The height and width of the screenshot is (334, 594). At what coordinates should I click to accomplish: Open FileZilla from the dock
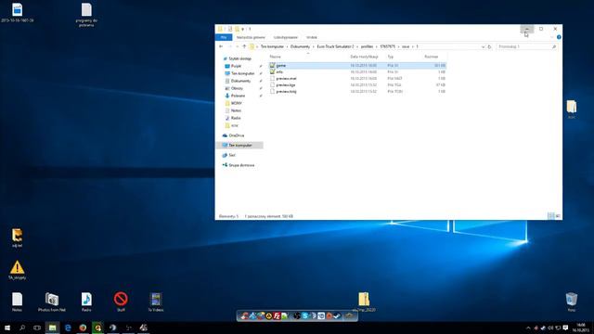click(x=277, y=315)
